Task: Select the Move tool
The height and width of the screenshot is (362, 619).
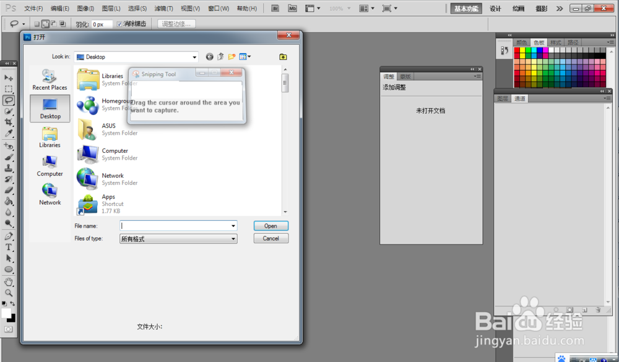Action: tap(8, 78)
